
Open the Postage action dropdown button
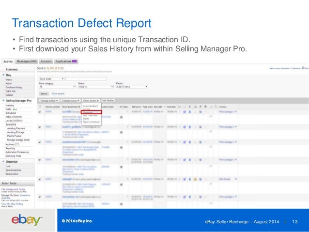tap(49, 101)
